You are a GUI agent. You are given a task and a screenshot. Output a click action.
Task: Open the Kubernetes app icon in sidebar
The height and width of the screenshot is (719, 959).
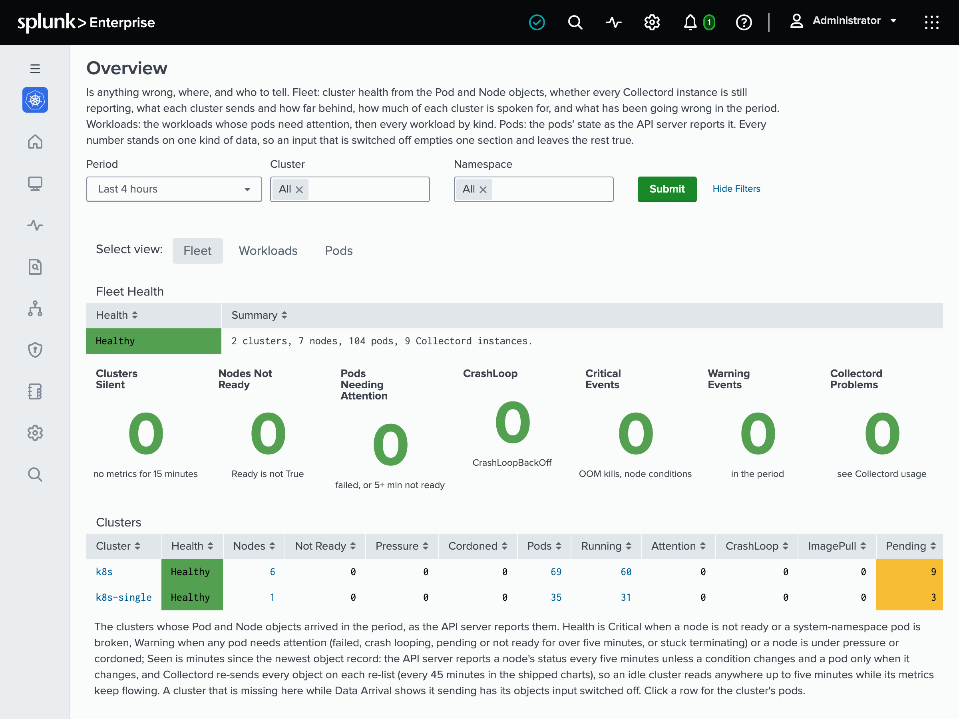35,100
